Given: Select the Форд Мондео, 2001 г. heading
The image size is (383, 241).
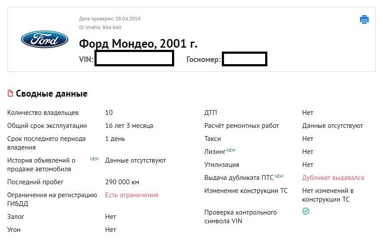Looking at the screenshot, I should tap(138, 44).
